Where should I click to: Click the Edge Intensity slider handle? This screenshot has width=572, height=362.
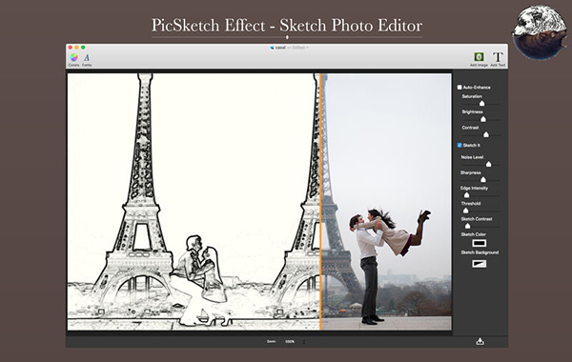pos(466,195)
